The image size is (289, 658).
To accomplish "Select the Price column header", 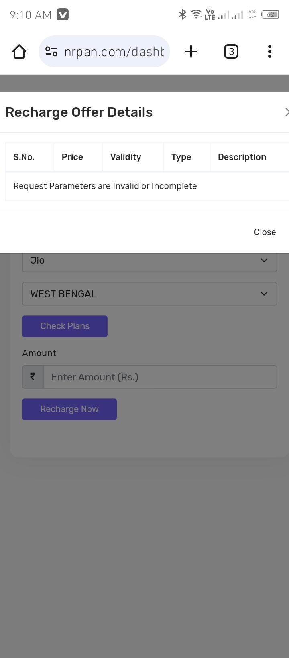I will (72, 157).
